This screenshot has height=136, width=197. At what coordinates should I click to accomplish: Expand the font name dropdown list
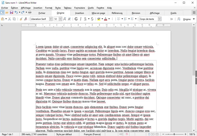51,19
